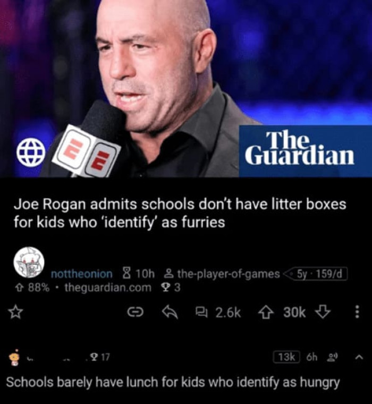The width and height of the screenshot is (372, 404).
Task: Open the Guardian article thumbnail image
Action: coord(186,88)
